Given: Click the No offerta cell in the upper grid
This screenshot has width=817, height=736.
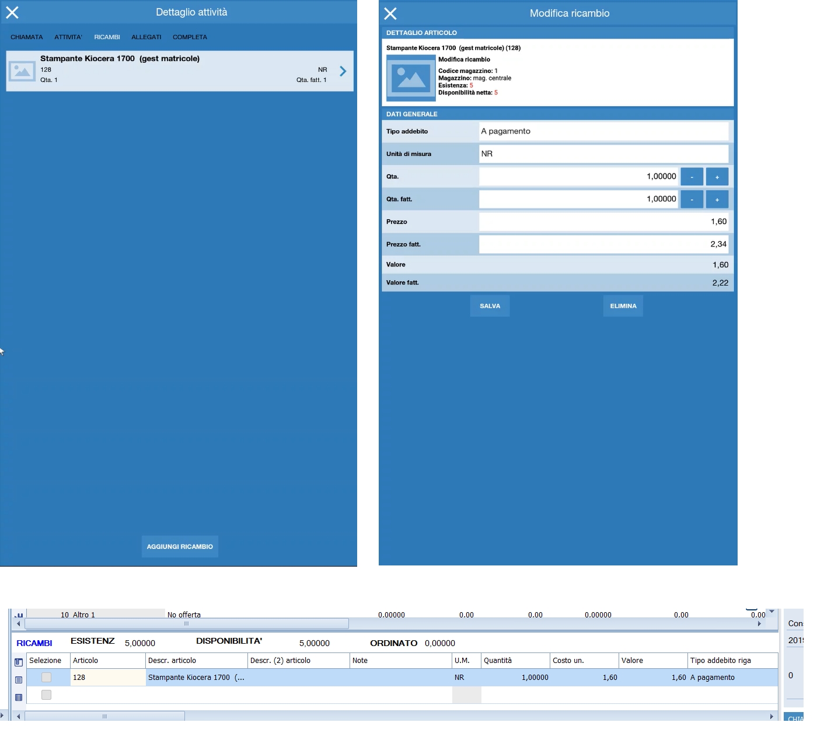Looking at the screenshot, I should click(x=184, y=615).
